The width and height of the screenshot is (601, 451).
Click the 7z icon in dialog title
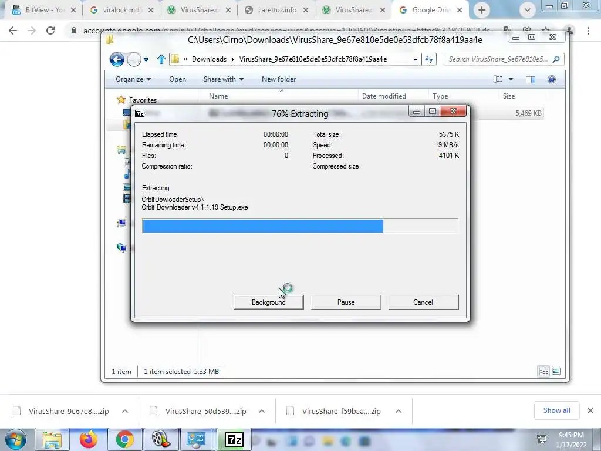click(x=140, y=113)
